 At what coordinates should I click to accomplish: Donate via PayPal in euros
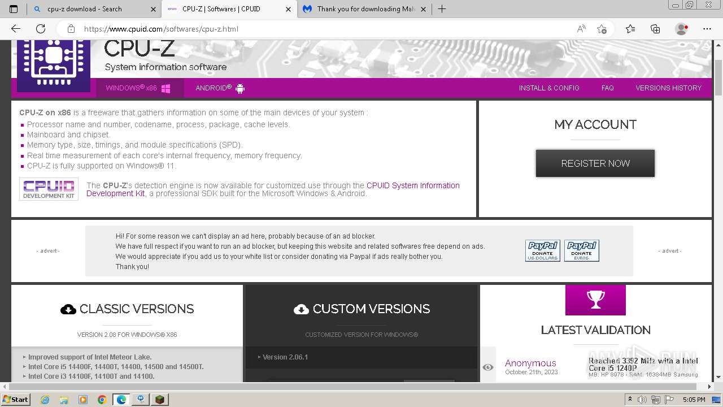pyautogui.click(x=582, y=250)
